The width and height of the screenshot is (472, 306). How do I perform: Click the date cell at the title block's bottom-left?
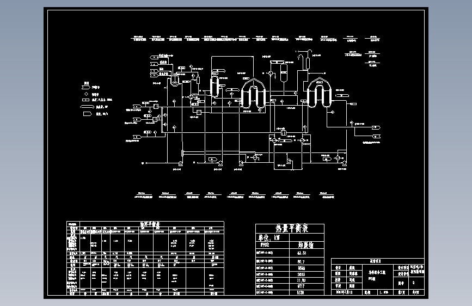tap(346, 292)
